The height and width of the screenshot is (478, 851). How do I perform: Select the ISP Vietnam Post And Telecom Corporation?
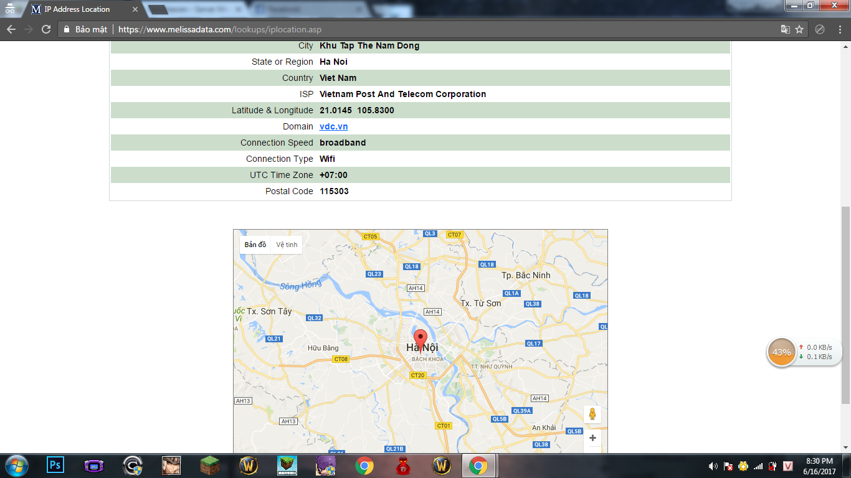(402, 94)
